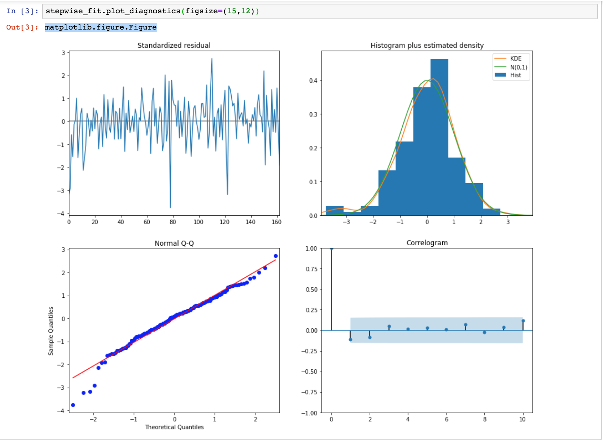This screenshot has width=603, height=441.
Task: Click the Hist legend swatch
Action: (x=501, y=75)
